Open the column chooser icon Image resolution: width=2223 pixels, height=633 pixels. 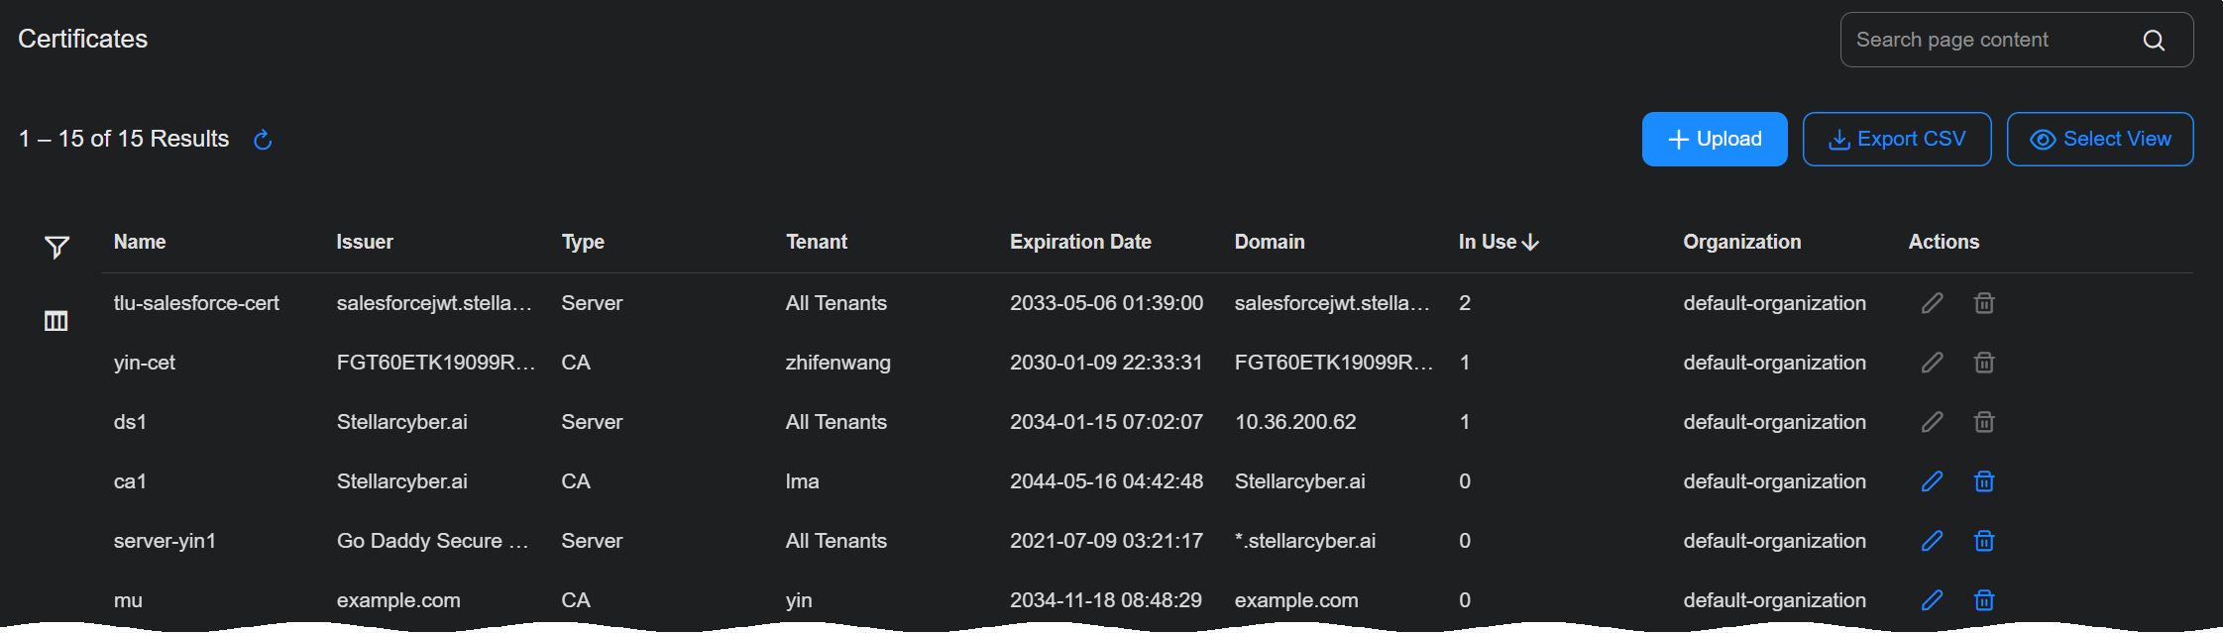[x=56, y=321]
